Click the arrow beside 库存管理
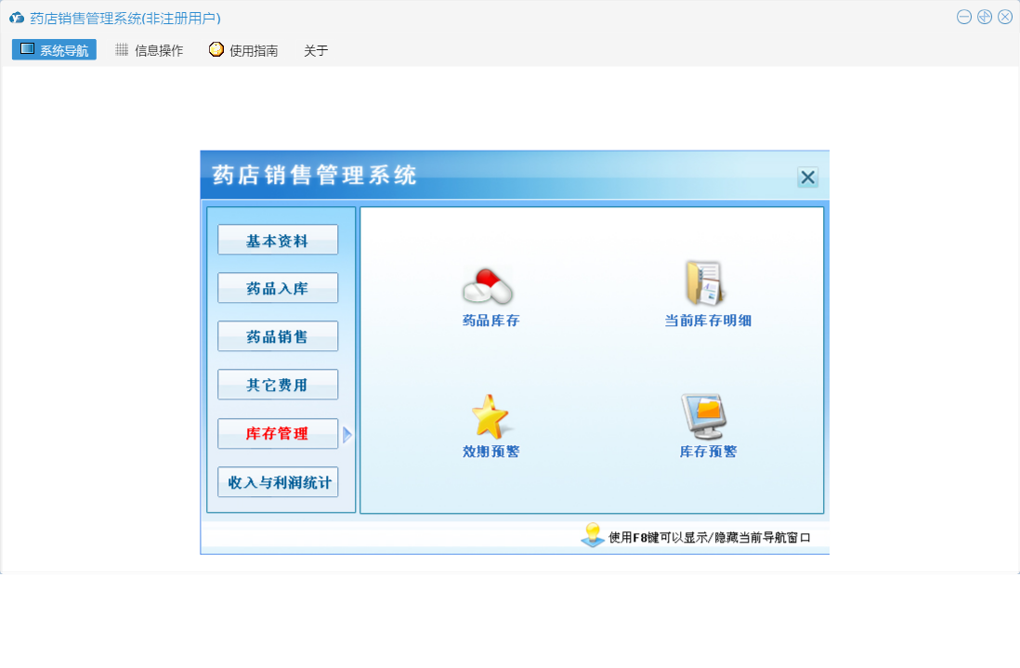This screenshot has width=1020, height=668. [x=347, y=435]
